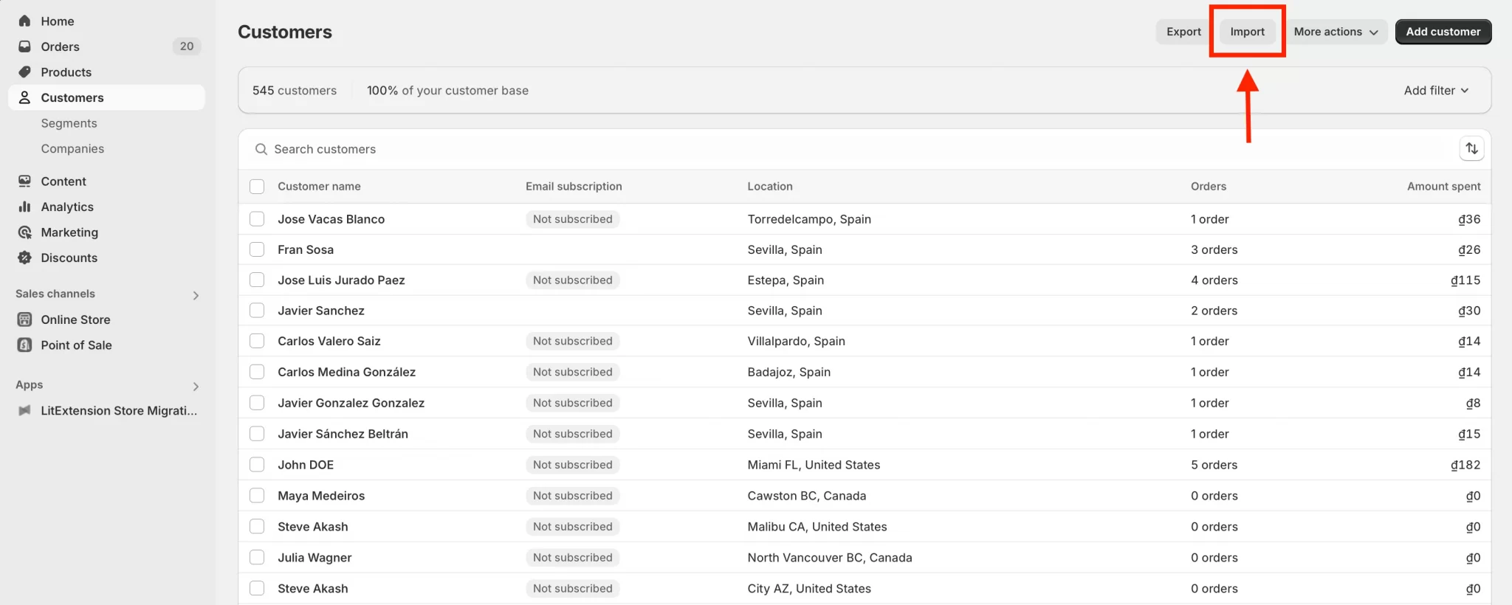Open customer Javier Sánchez Beltrán
Image resolution: width=1512 pixels, height=605 pixels.
[343, 434]
